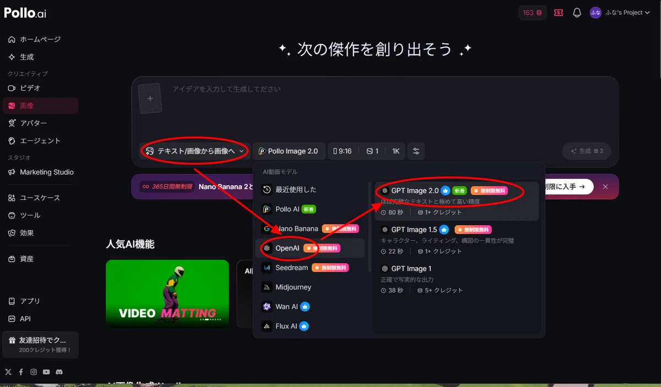The image size is (661, 387).
Task: Select Wan AI provider
Action: click(310, 307)
